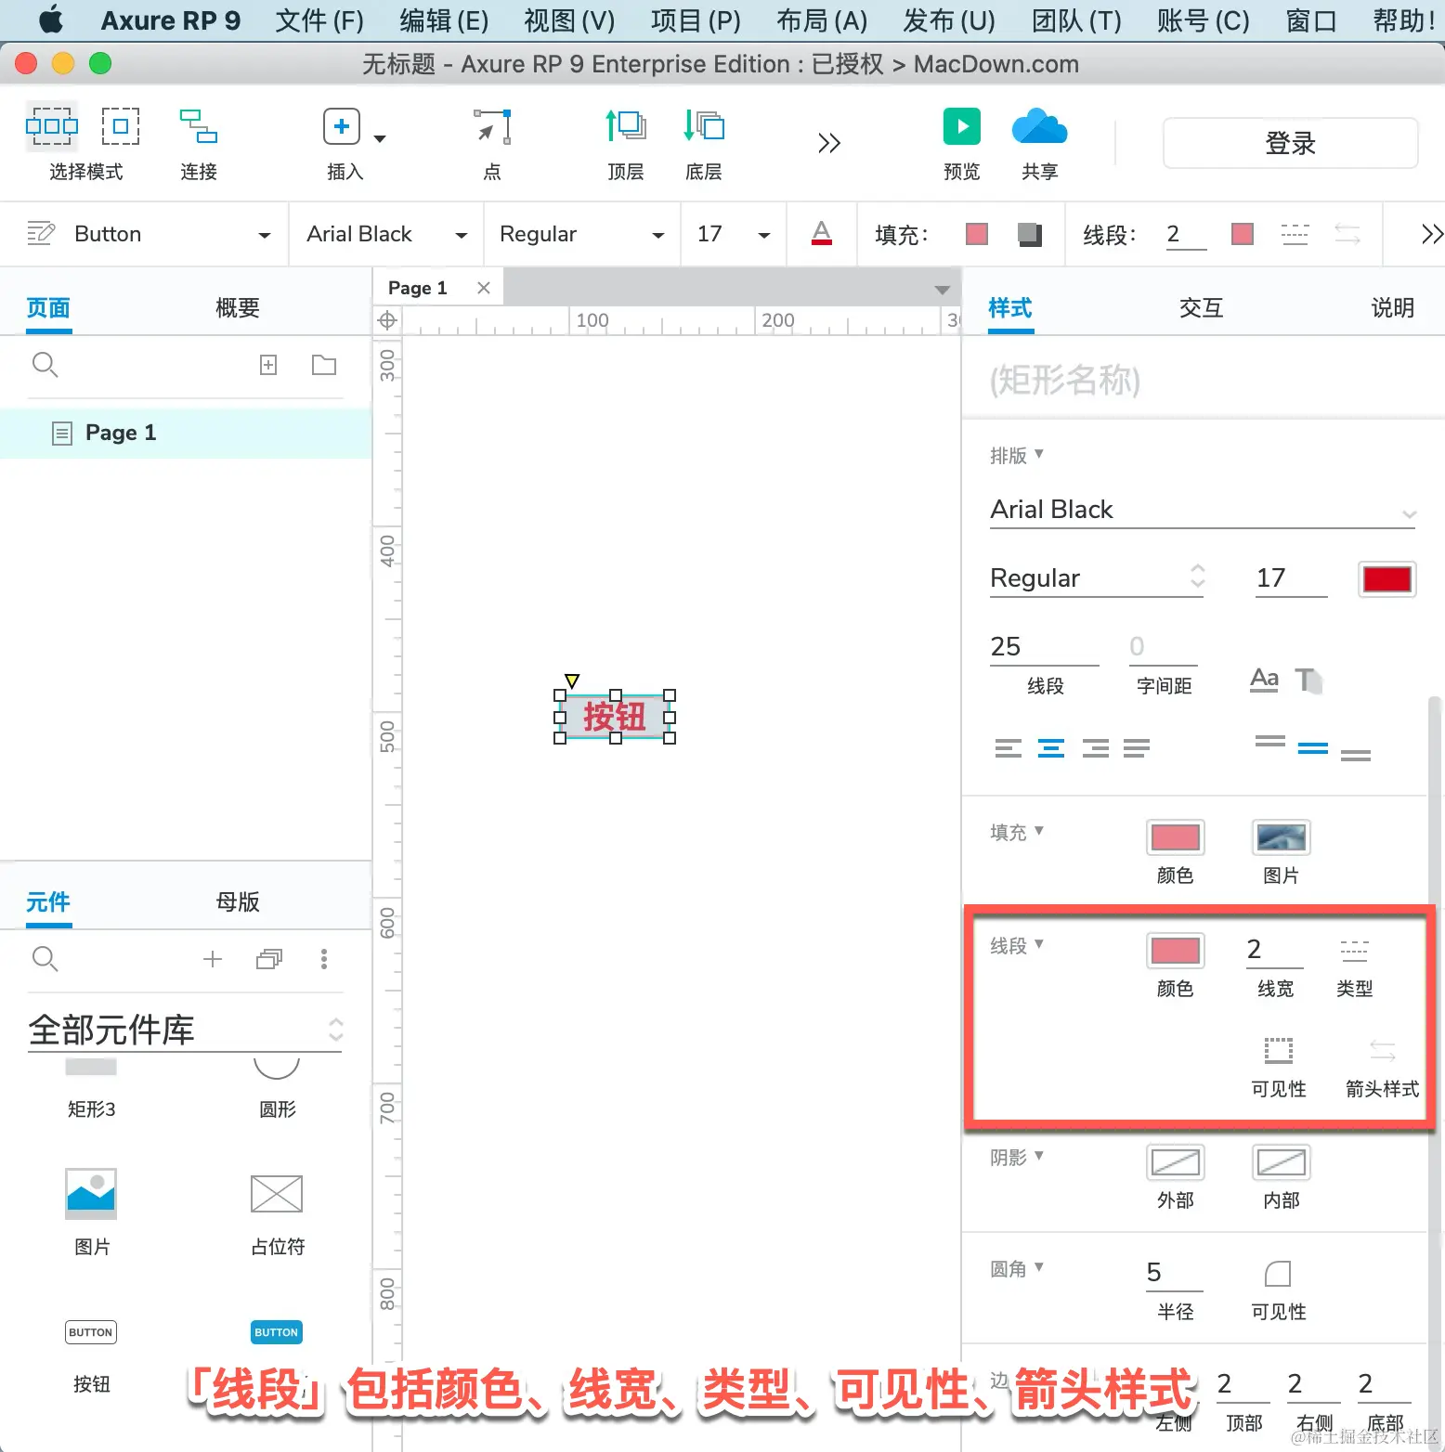Send widget to 底层 bottom layer

pyautogui.click(x=703, y=125)
